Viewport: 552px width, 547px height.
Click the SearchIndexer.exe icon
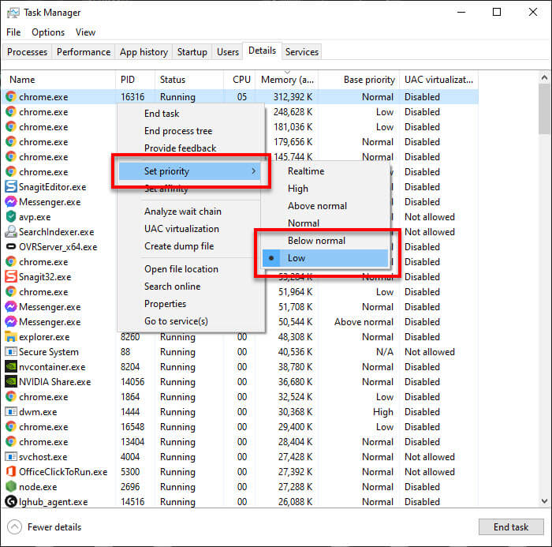(11, 231)
